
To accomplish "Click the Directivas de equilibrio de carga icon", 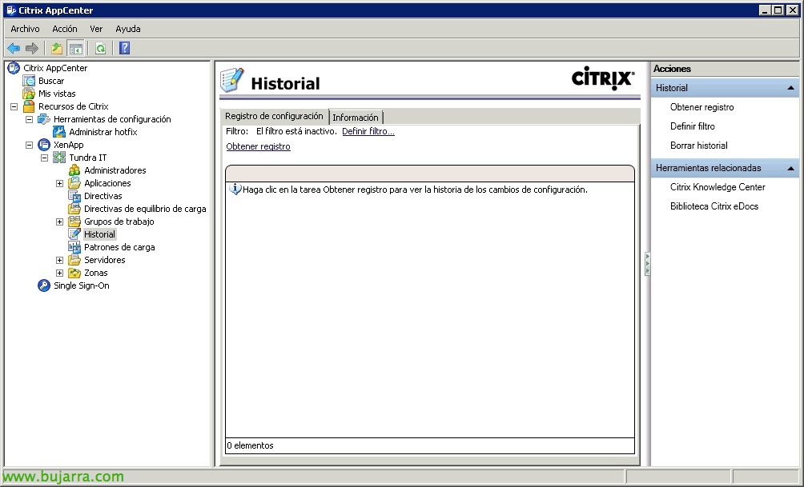I will 74,209.
